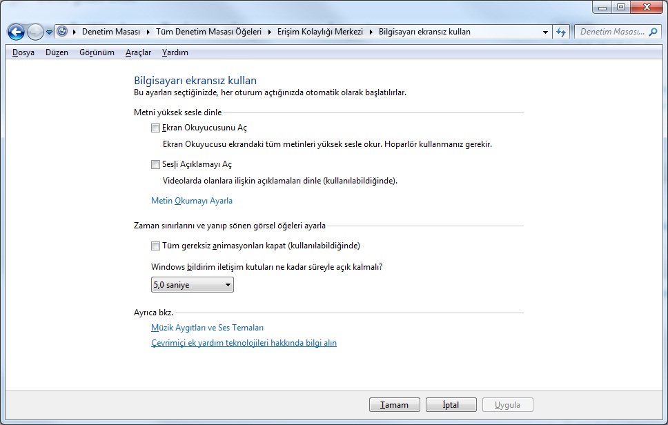Image resolution: width=668 pixels, height=425 pixels.
Task: Cancel with the İptal button
Action: [x=451, y=405]
